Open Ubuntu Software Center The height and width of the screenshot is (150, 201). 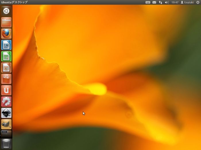point(6,79)
